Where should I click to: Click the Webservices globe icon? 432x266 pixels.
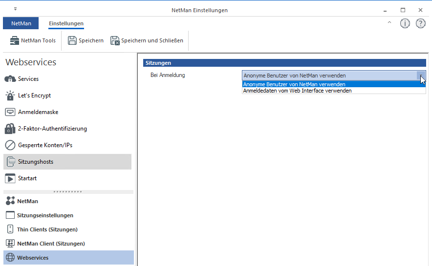[x=10, y=258]
